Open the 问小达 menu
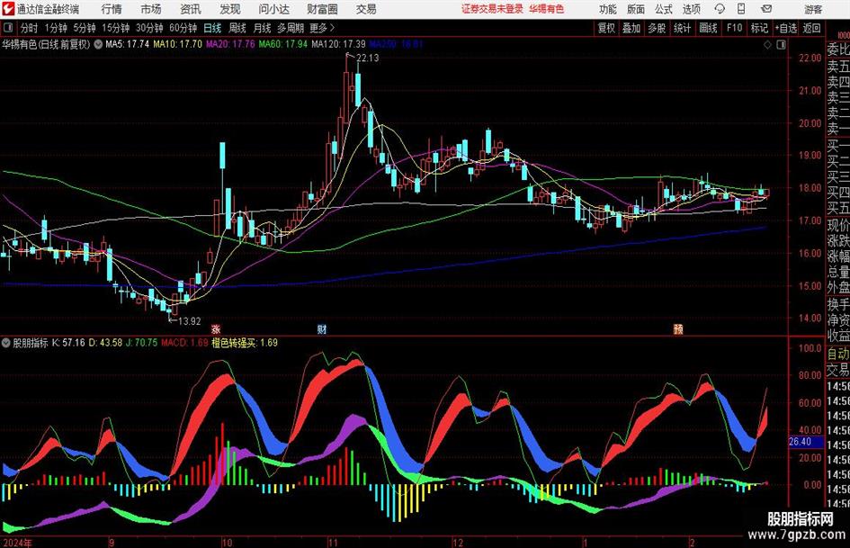Screen dimensions: 850x548 pos(273,9)
